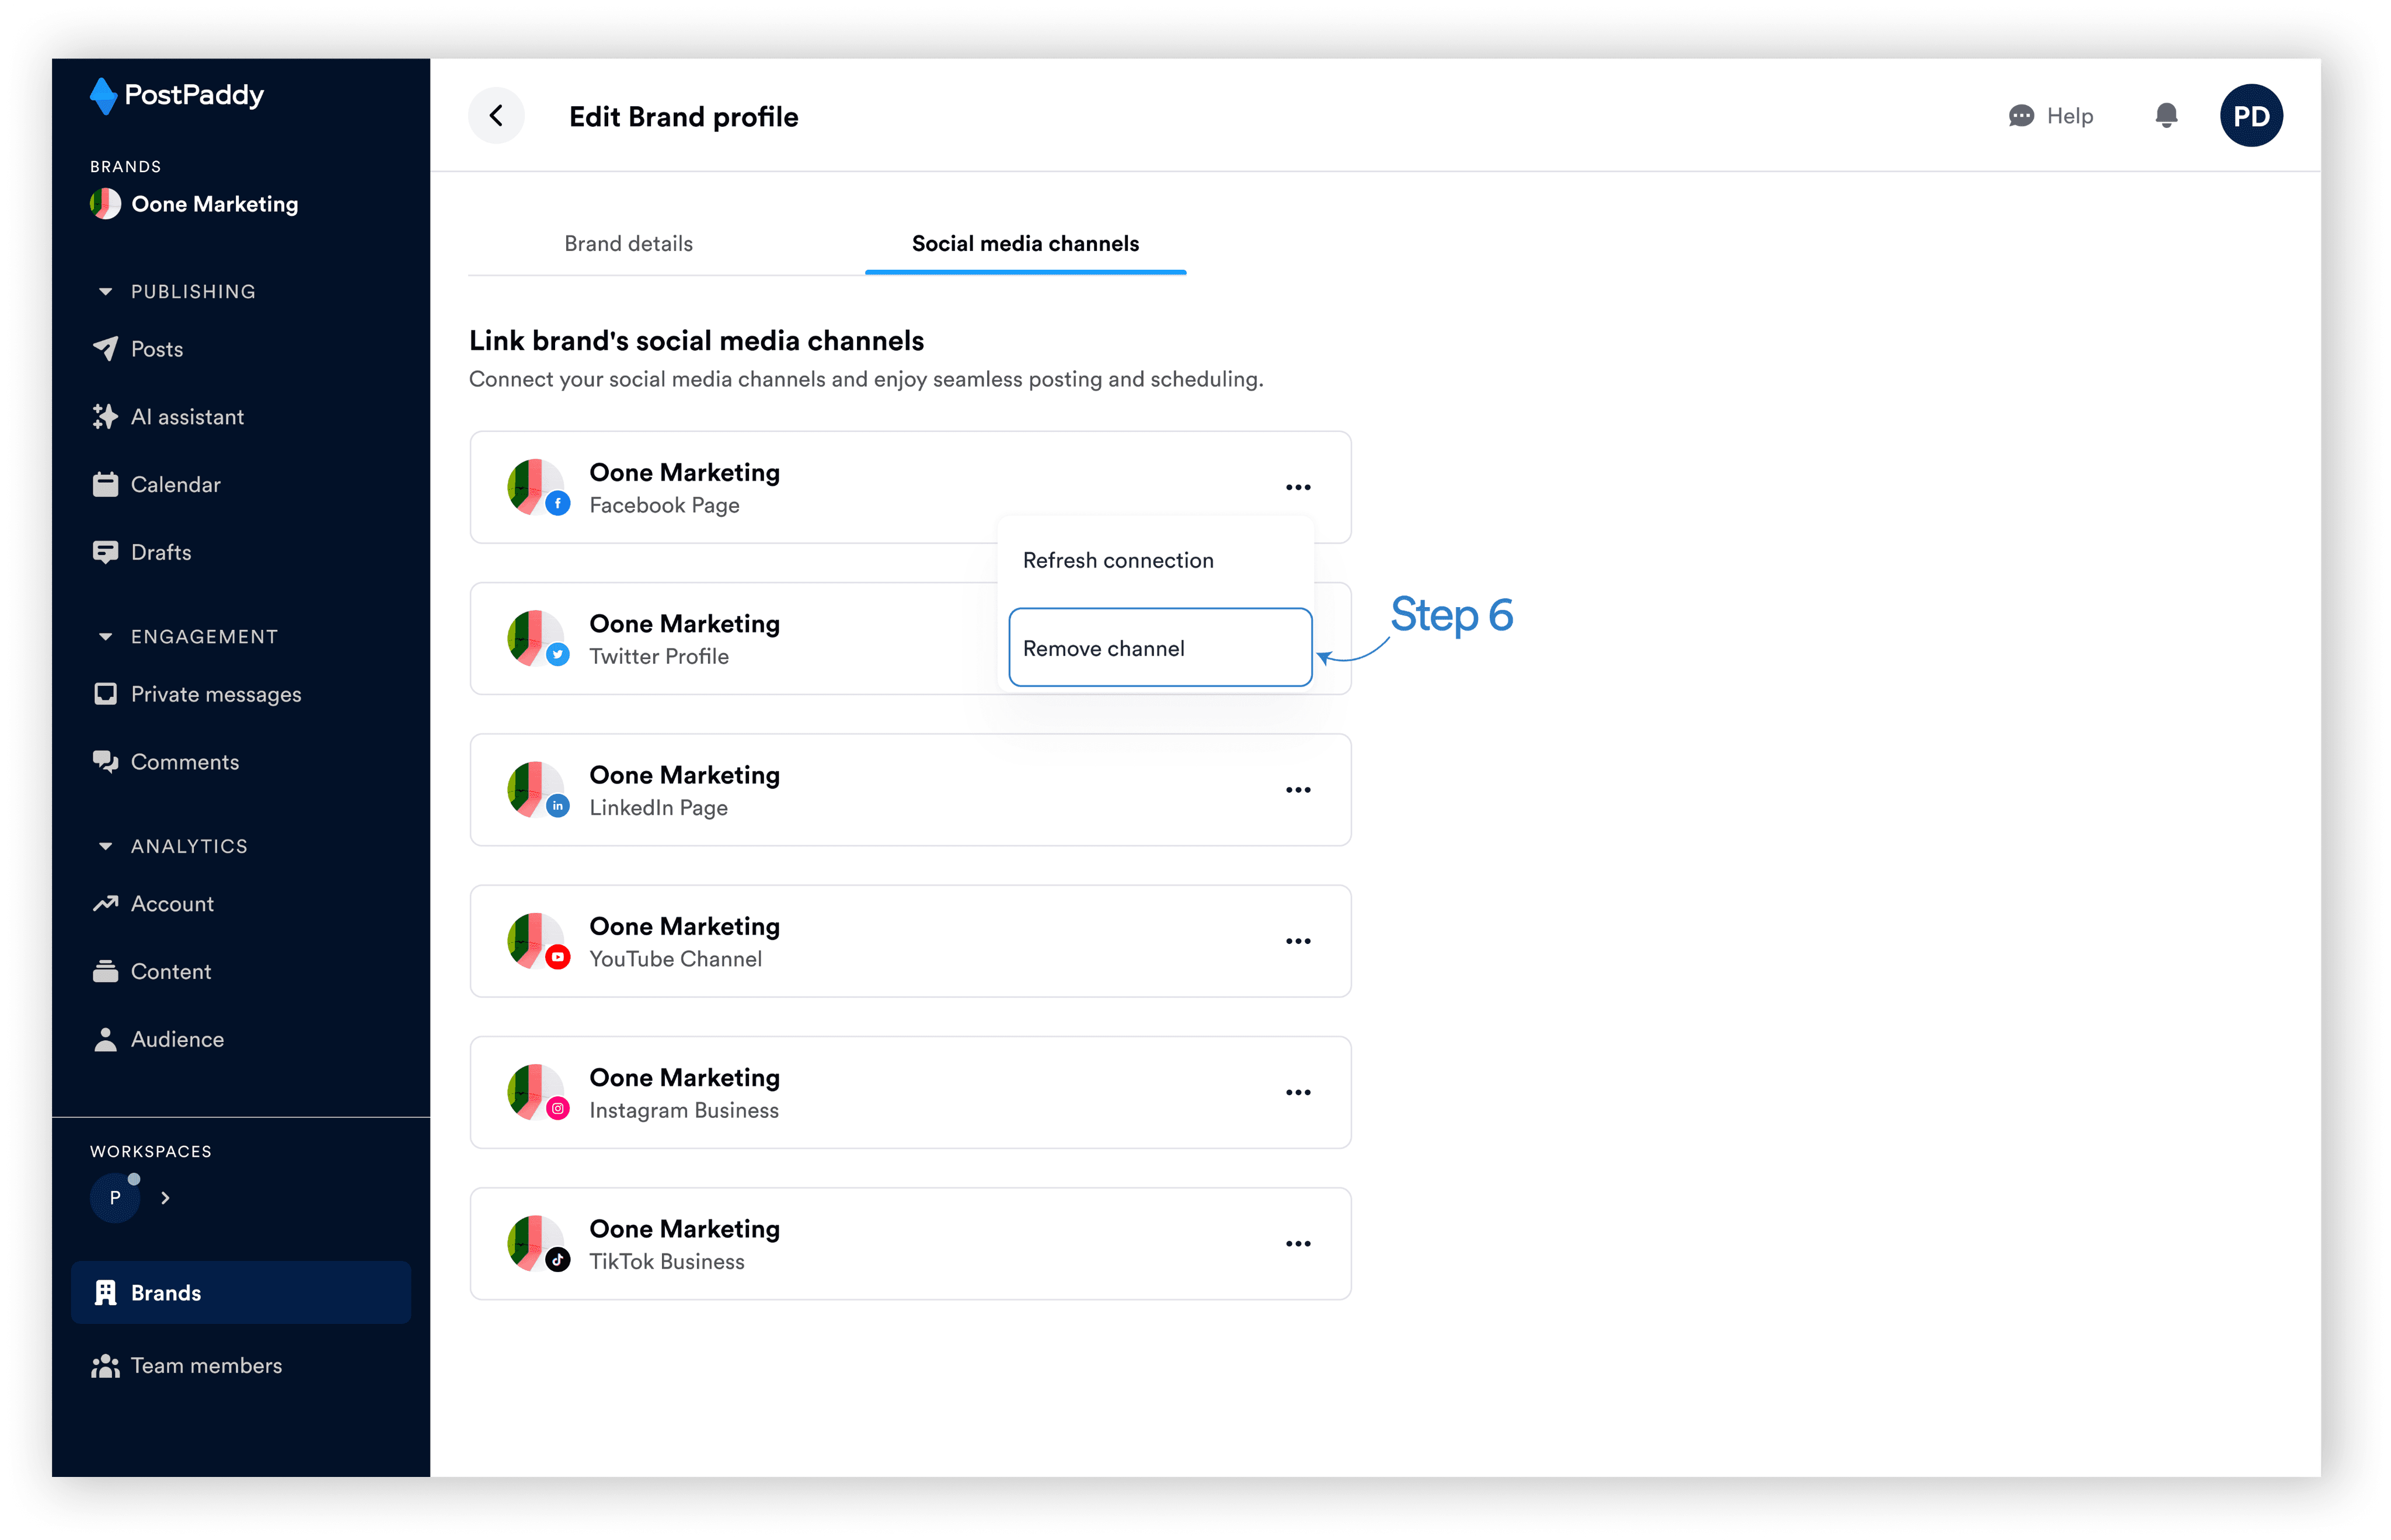Open options for LinkedIn Page channel
The width and height of the screenshot is (2391, 1540).
(x=1297, y=790)
